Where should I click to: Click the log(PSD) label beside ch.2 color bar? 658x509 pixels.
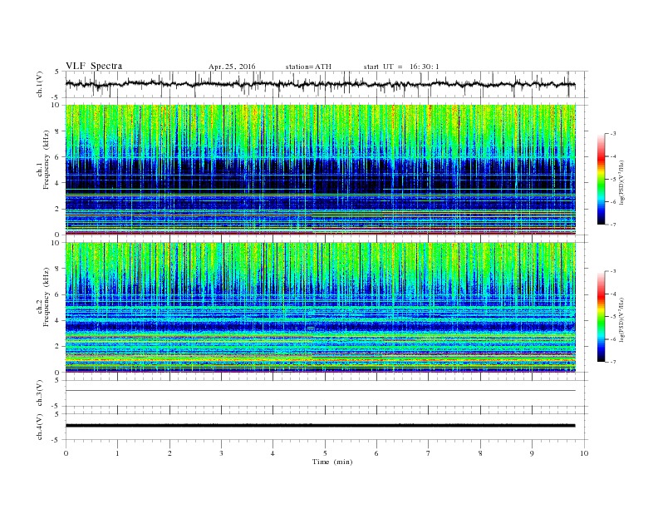pos(621,319)
